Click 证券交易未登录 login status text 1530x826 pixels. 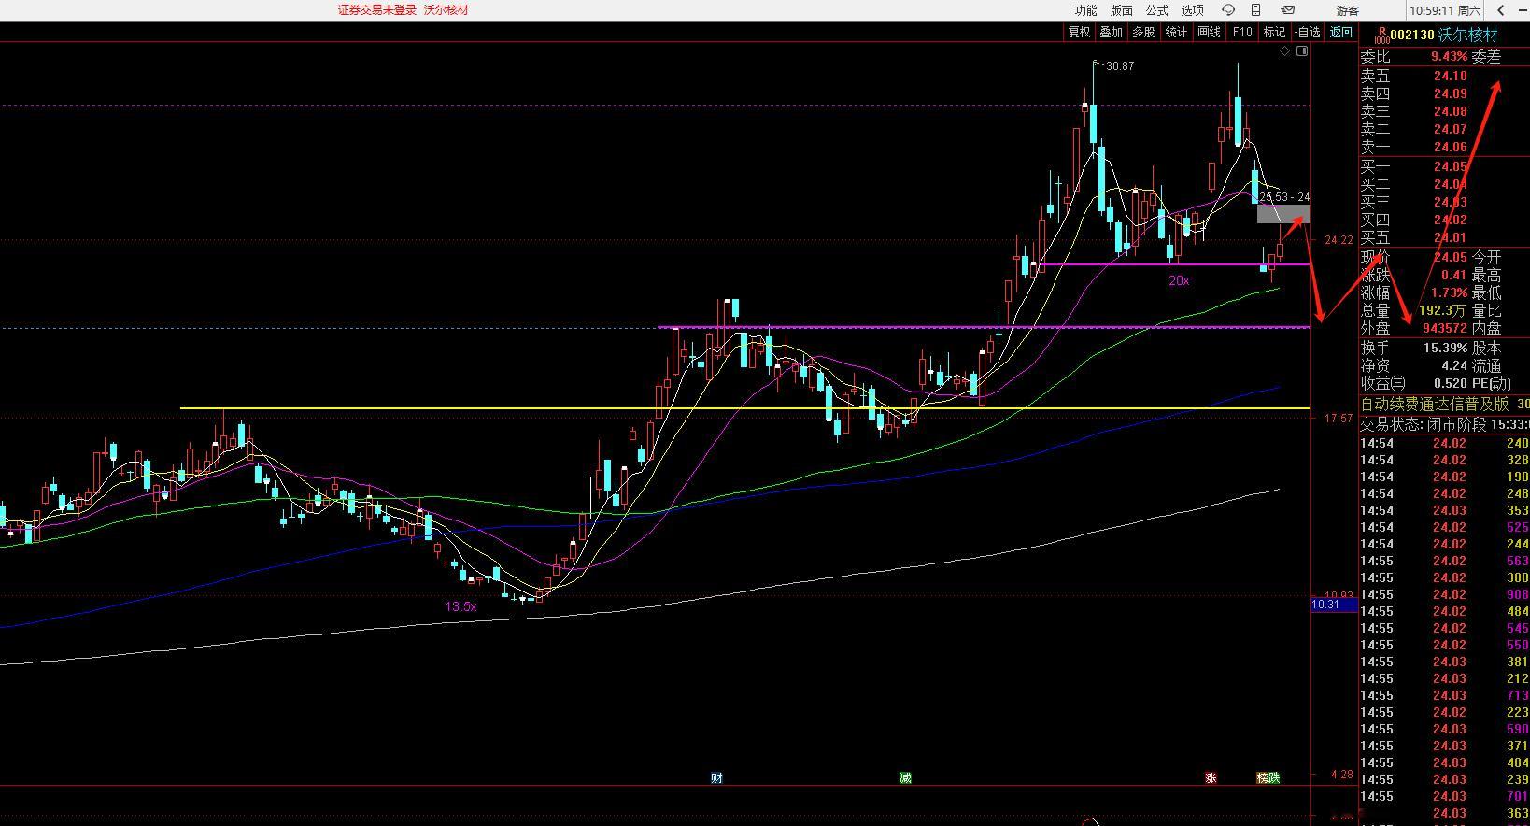pyautogui.click(x=377, y=10)
